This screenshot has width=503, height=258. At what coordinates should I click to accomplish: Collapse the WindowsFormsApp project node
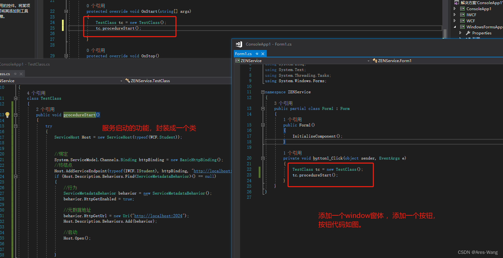(455, 27)
